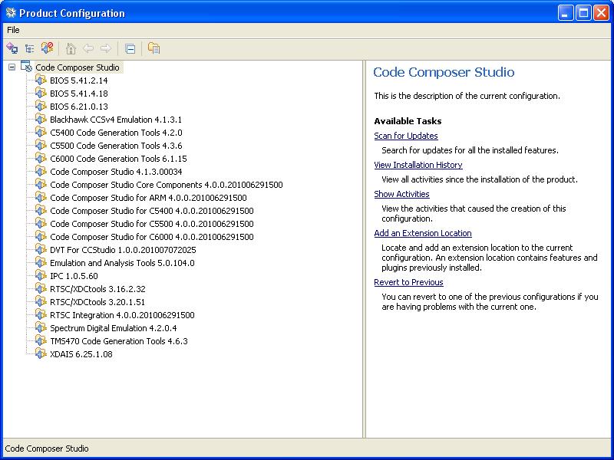Screen dimensions: 614x460
Task: Toggle the Show Nested Features tree icon
Action: click(x=30, y=48)
